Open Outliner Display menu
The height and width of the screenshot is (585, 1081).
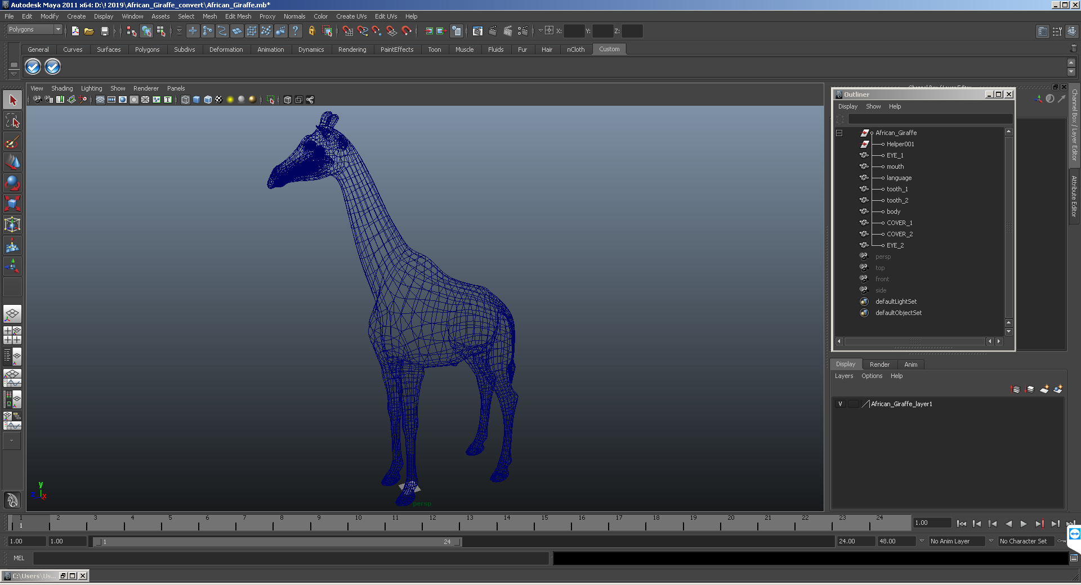(x=847, y=106)
